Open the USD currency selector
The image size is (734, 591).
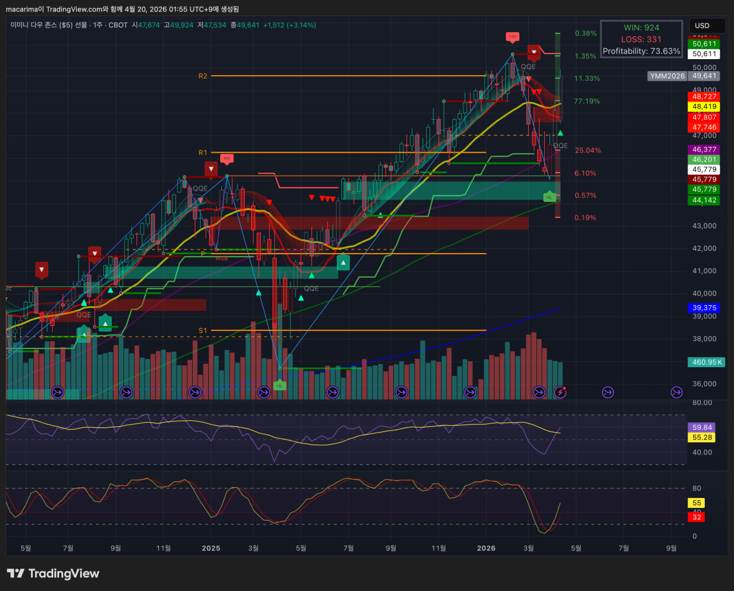(x=702, y=26)
